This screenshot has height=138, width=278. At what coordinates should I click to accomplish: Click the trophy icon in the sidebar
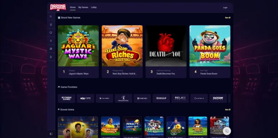click(51, 25)
